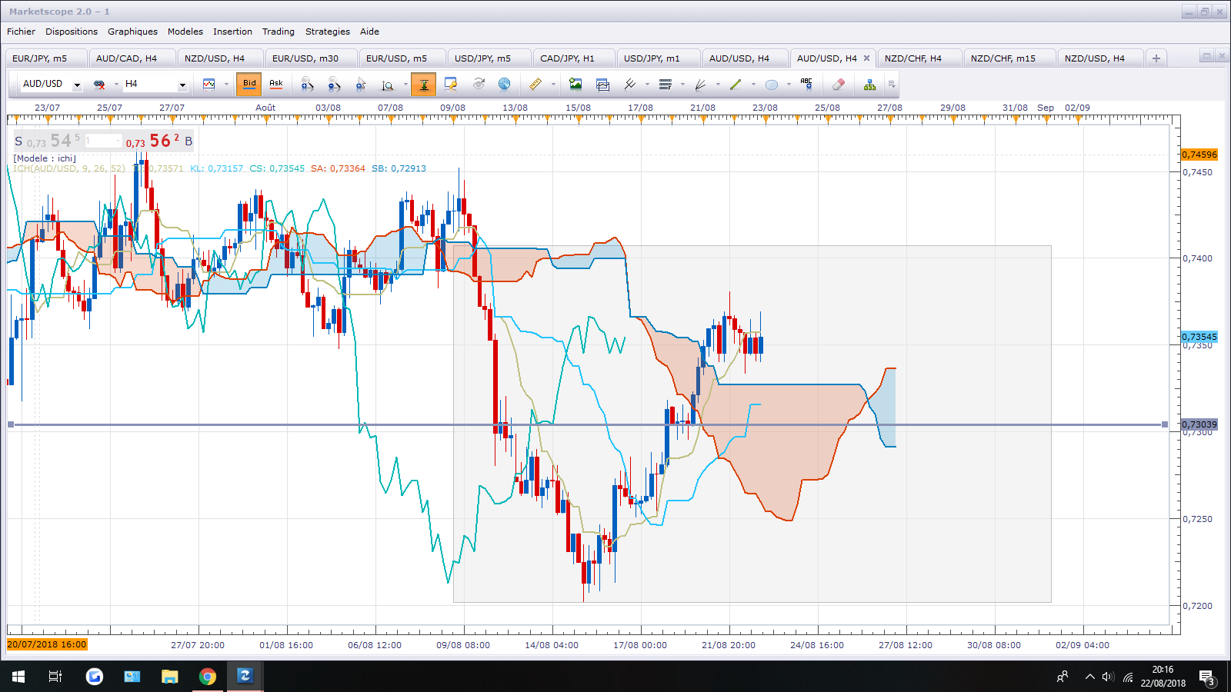Open the Insertion menu

(232, 32)
